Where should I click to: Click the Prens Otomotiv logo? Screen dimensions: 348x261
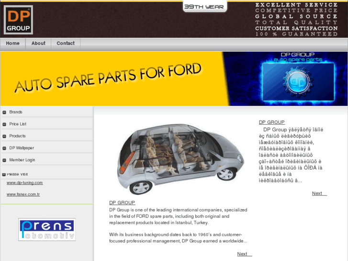[x=47, y=229]
